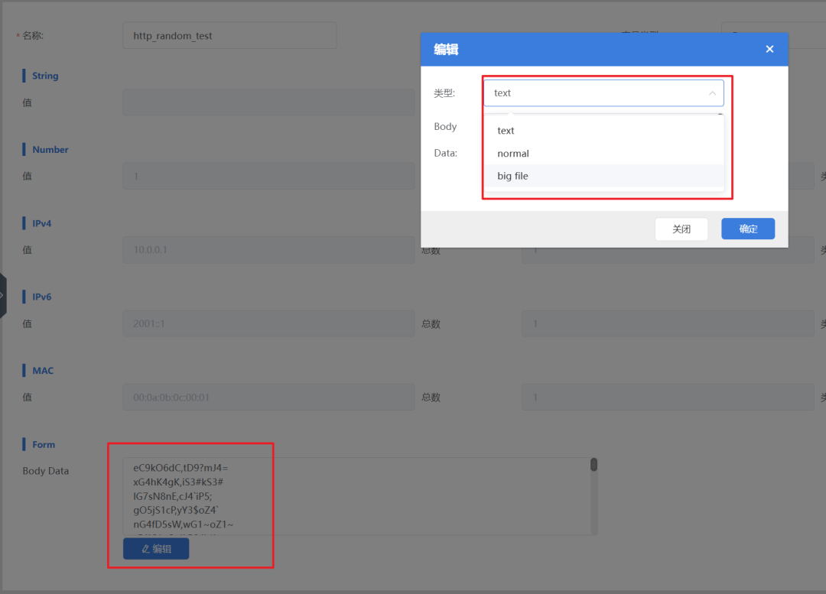
Task: Click the 关闭 button in the dialog
Action: [681, 229]
